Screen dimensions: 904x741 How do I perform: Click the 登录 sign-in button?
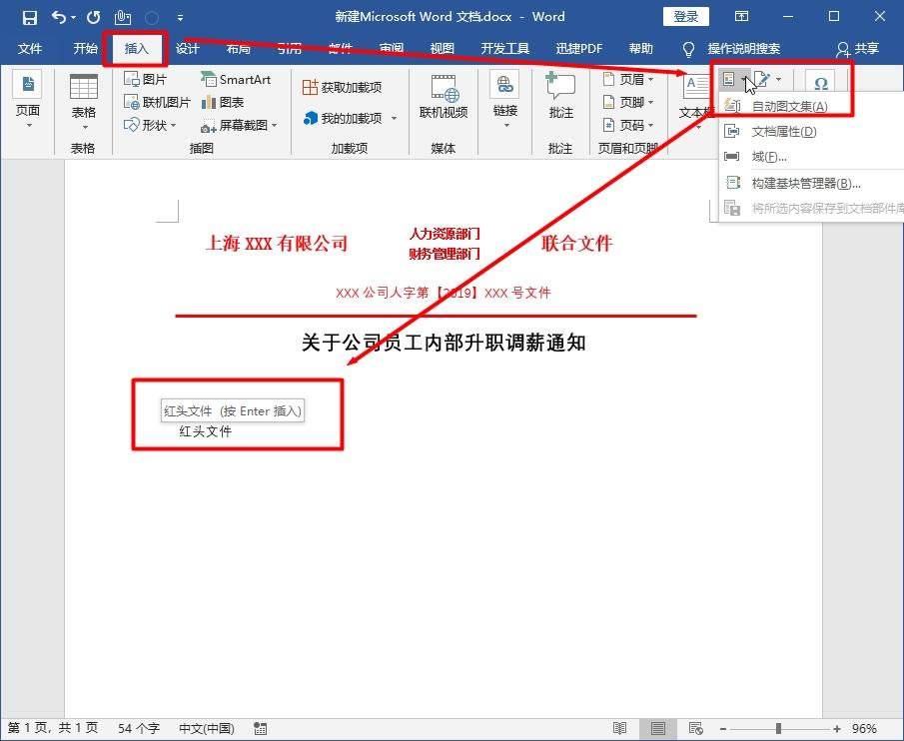pyautogui.click(x=686, y=16)
